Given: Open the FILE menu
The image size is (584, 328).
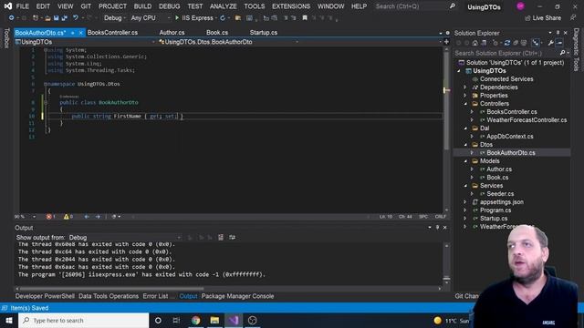Looking at the screenshot, I should [22, 6].
